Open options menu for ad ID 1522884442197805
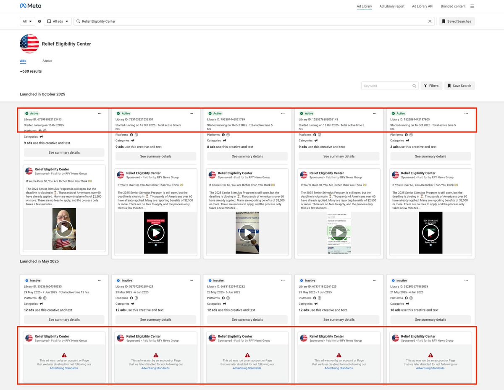 [x=466, y=113]
